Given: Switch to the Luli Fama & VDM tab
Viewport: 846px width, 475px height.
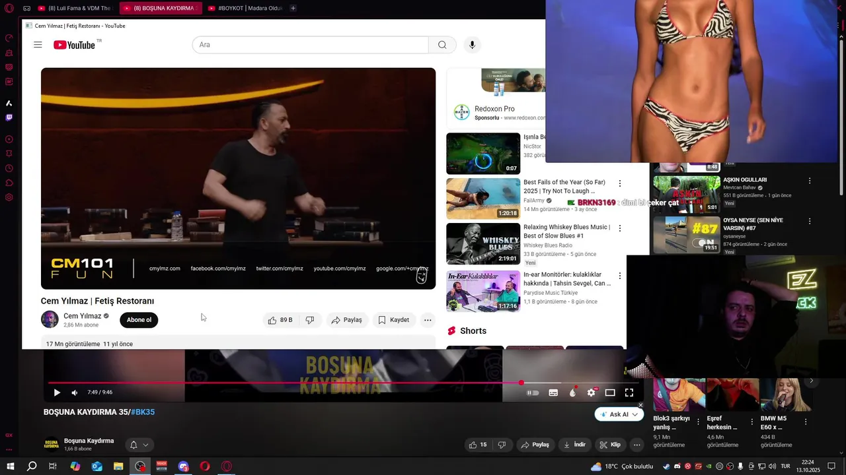Looking at the screenshot, I should pos(75,9).
